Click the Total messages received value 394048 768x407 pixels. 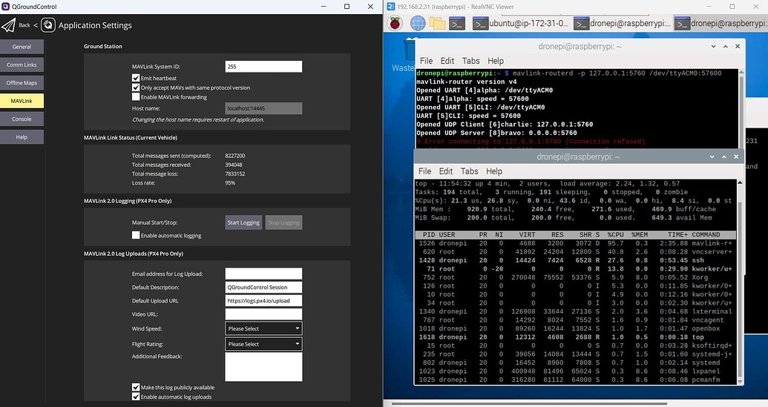[x=234, y=165]
